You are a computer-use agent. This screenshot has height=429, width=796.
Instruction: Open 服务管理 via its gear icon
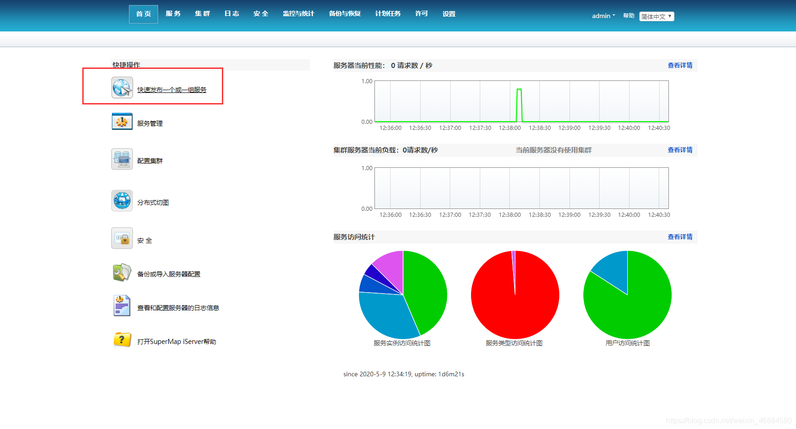122,121
